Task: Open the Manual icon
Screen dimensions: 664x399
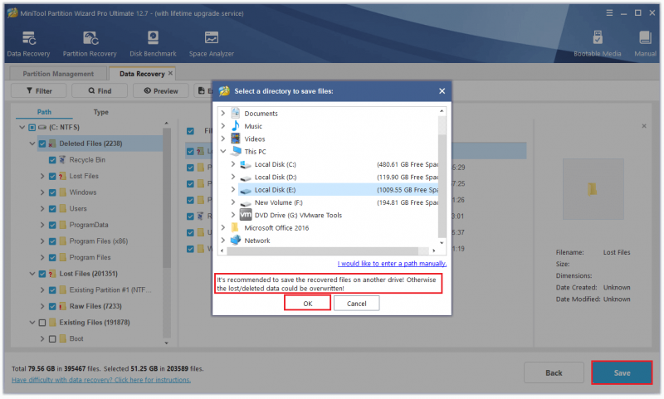Action: coord(645,38)
